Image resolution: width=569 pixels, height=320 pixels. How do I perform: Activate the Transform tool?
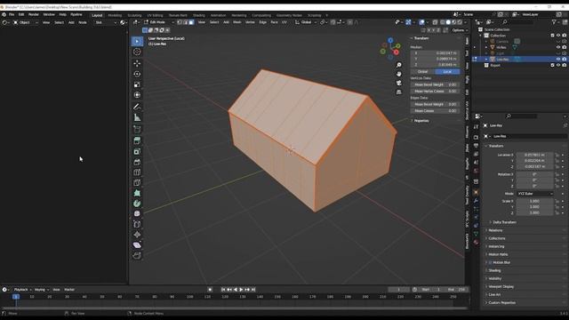coord(137,95)
